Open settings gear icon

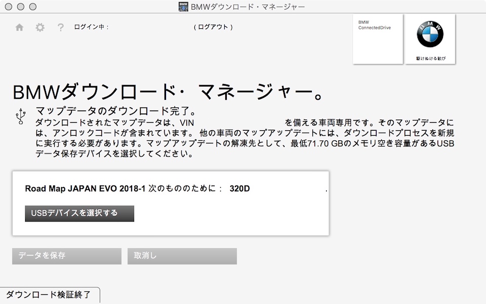click(40, 27)
